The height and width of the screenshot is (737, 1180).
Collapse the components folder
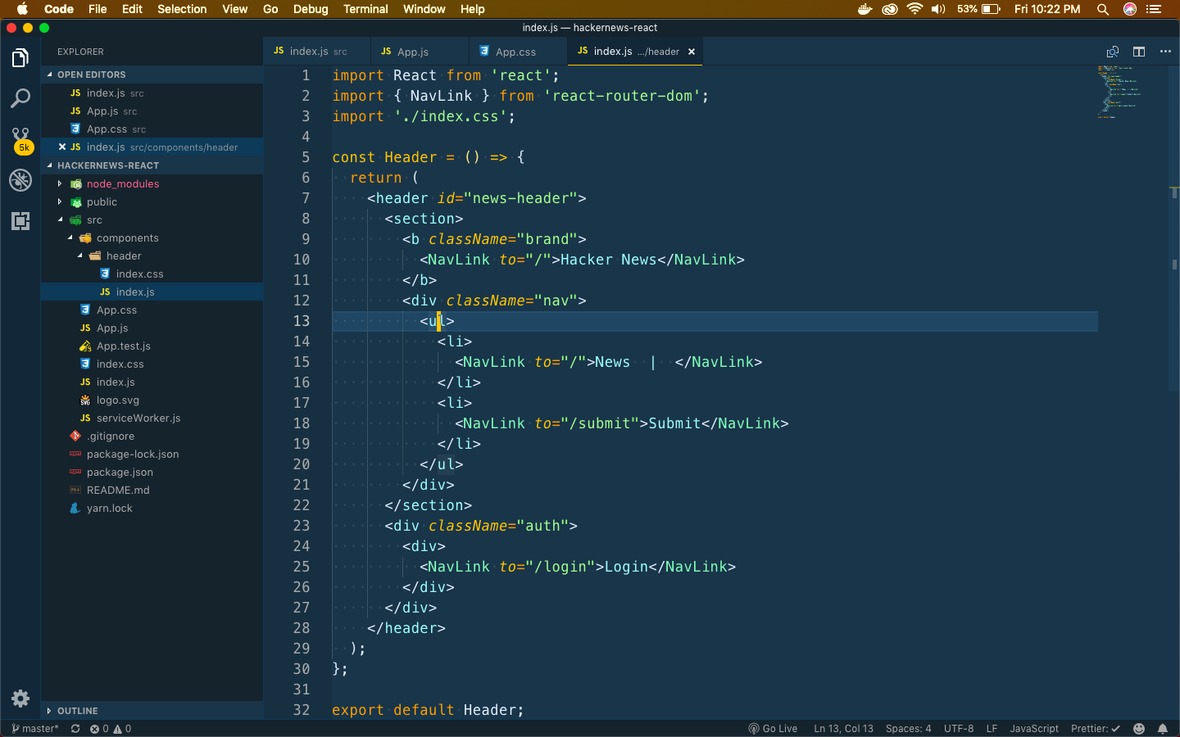coord(70,238)
